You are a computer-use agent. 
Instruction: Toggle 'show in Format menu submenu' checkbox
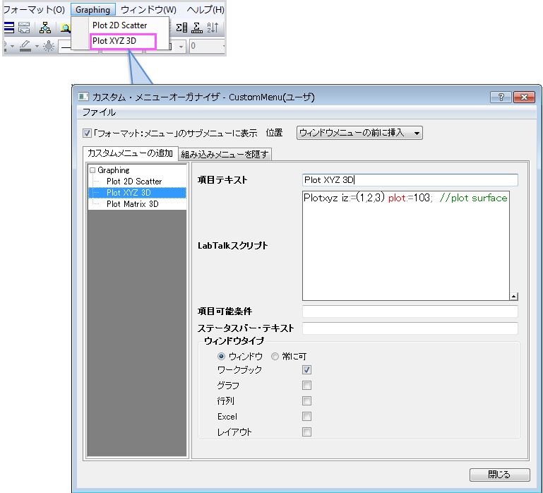tap(87, 133)
